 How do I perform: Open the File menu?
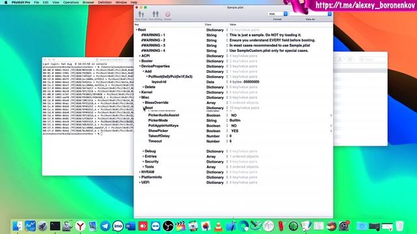pos(36,3)
